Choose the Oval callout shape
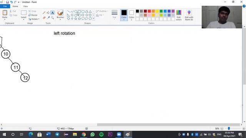246x138 pixels. tap(86, 19)
